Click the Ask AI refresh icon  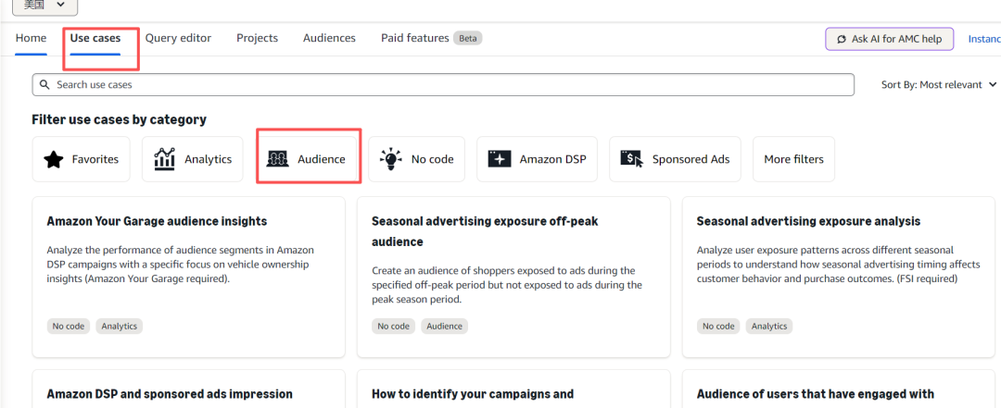click(841, 39)
